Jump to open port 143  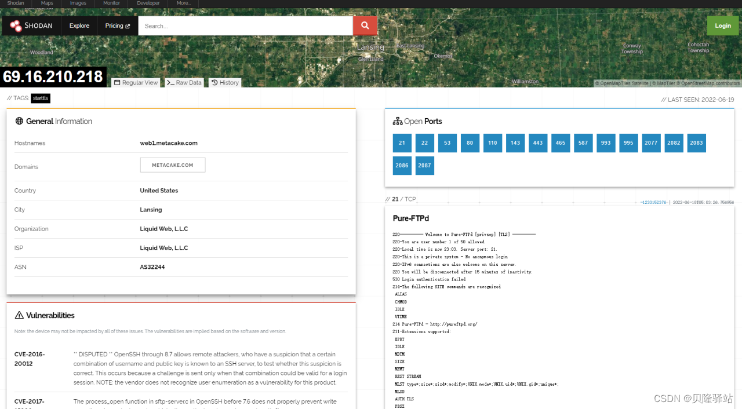click(x=515, y=143)
